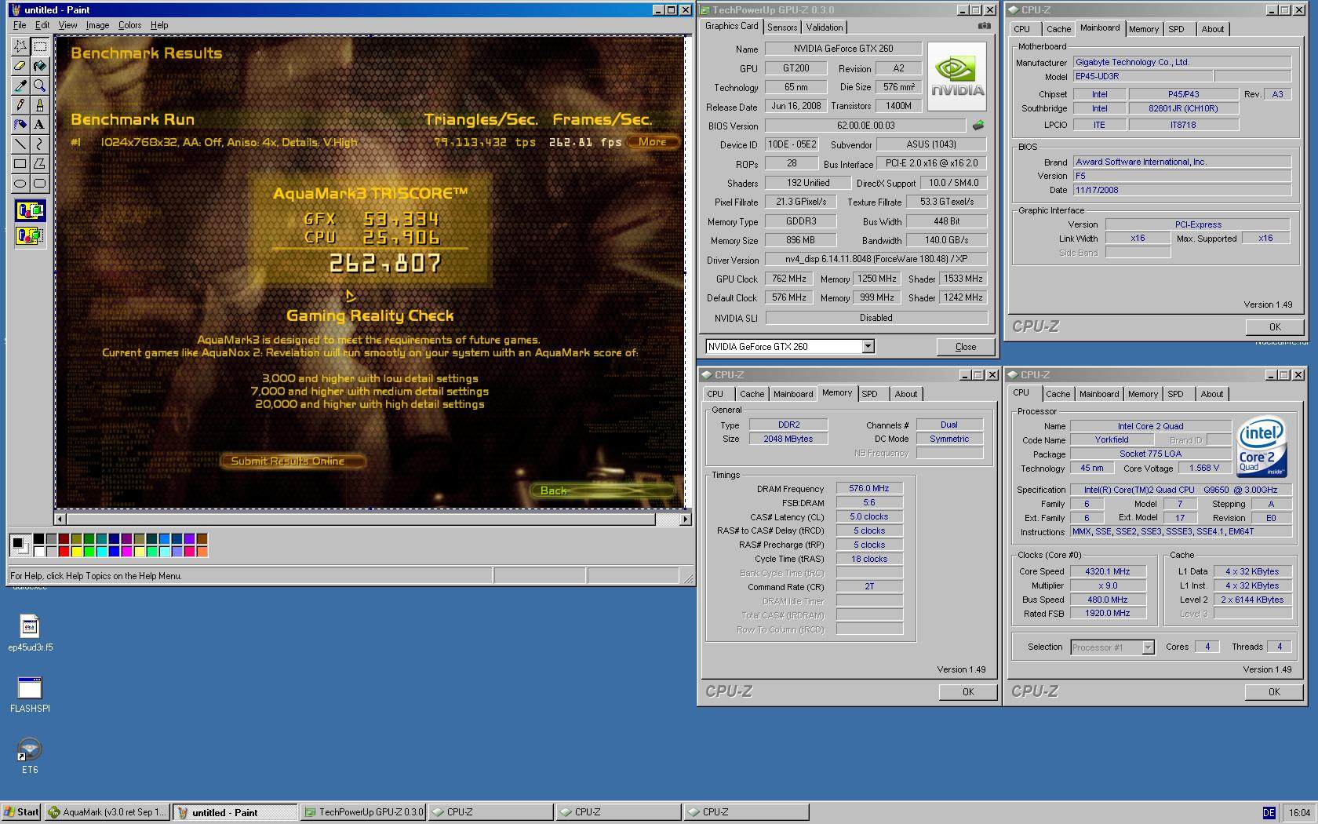Click the GPU-Z screenshot camera icon
This screenshot has width=1318, height=824.
click(984, 26)
